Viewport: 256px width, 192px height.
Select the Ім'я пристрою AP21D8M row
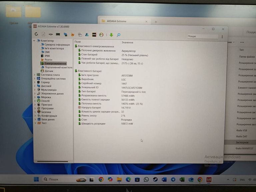[105, 75]
